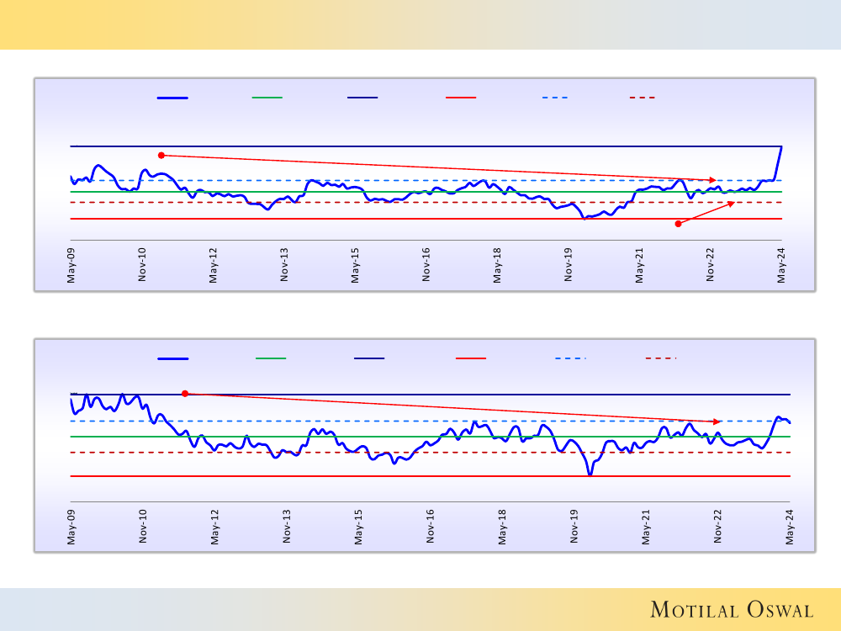Click the dashed dark-red legend line in bottom chart
Image resolution: width=841 pixels, height=631 pixels.
coord(661,358)
